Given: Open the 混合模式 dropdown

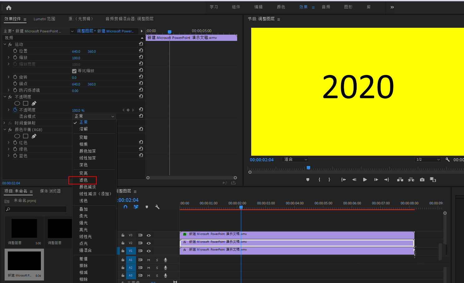Looking at the screenshot, I should pos(94,116).
